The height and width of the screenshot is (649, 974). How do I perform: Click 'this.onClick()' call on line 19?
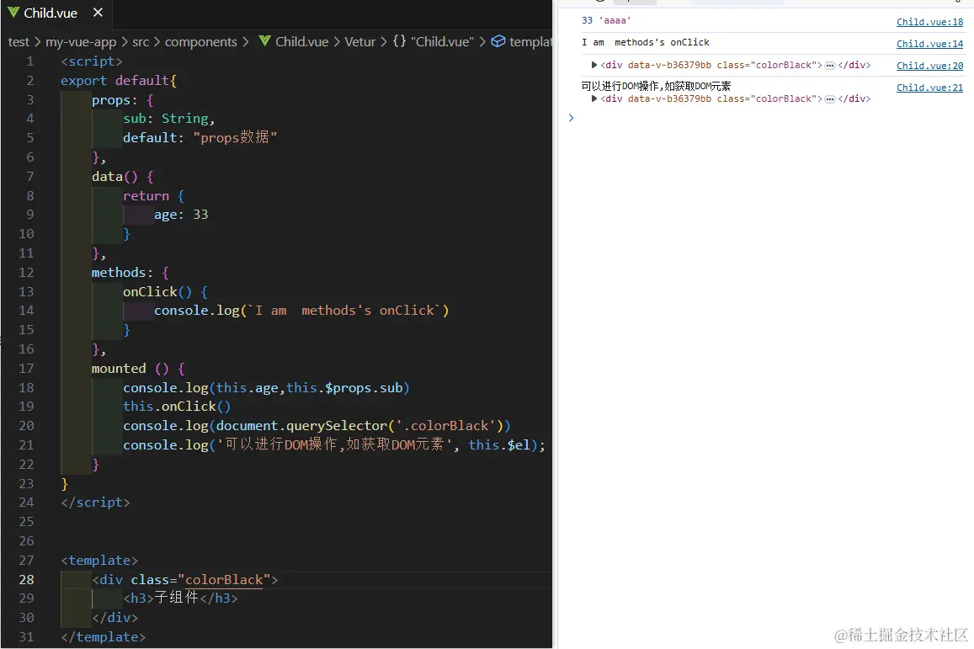[177, 407]
